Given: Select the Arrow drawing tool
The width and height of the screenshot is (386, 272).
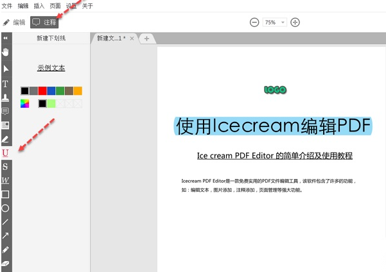Looking at the screenshot, I should (5, 235).
